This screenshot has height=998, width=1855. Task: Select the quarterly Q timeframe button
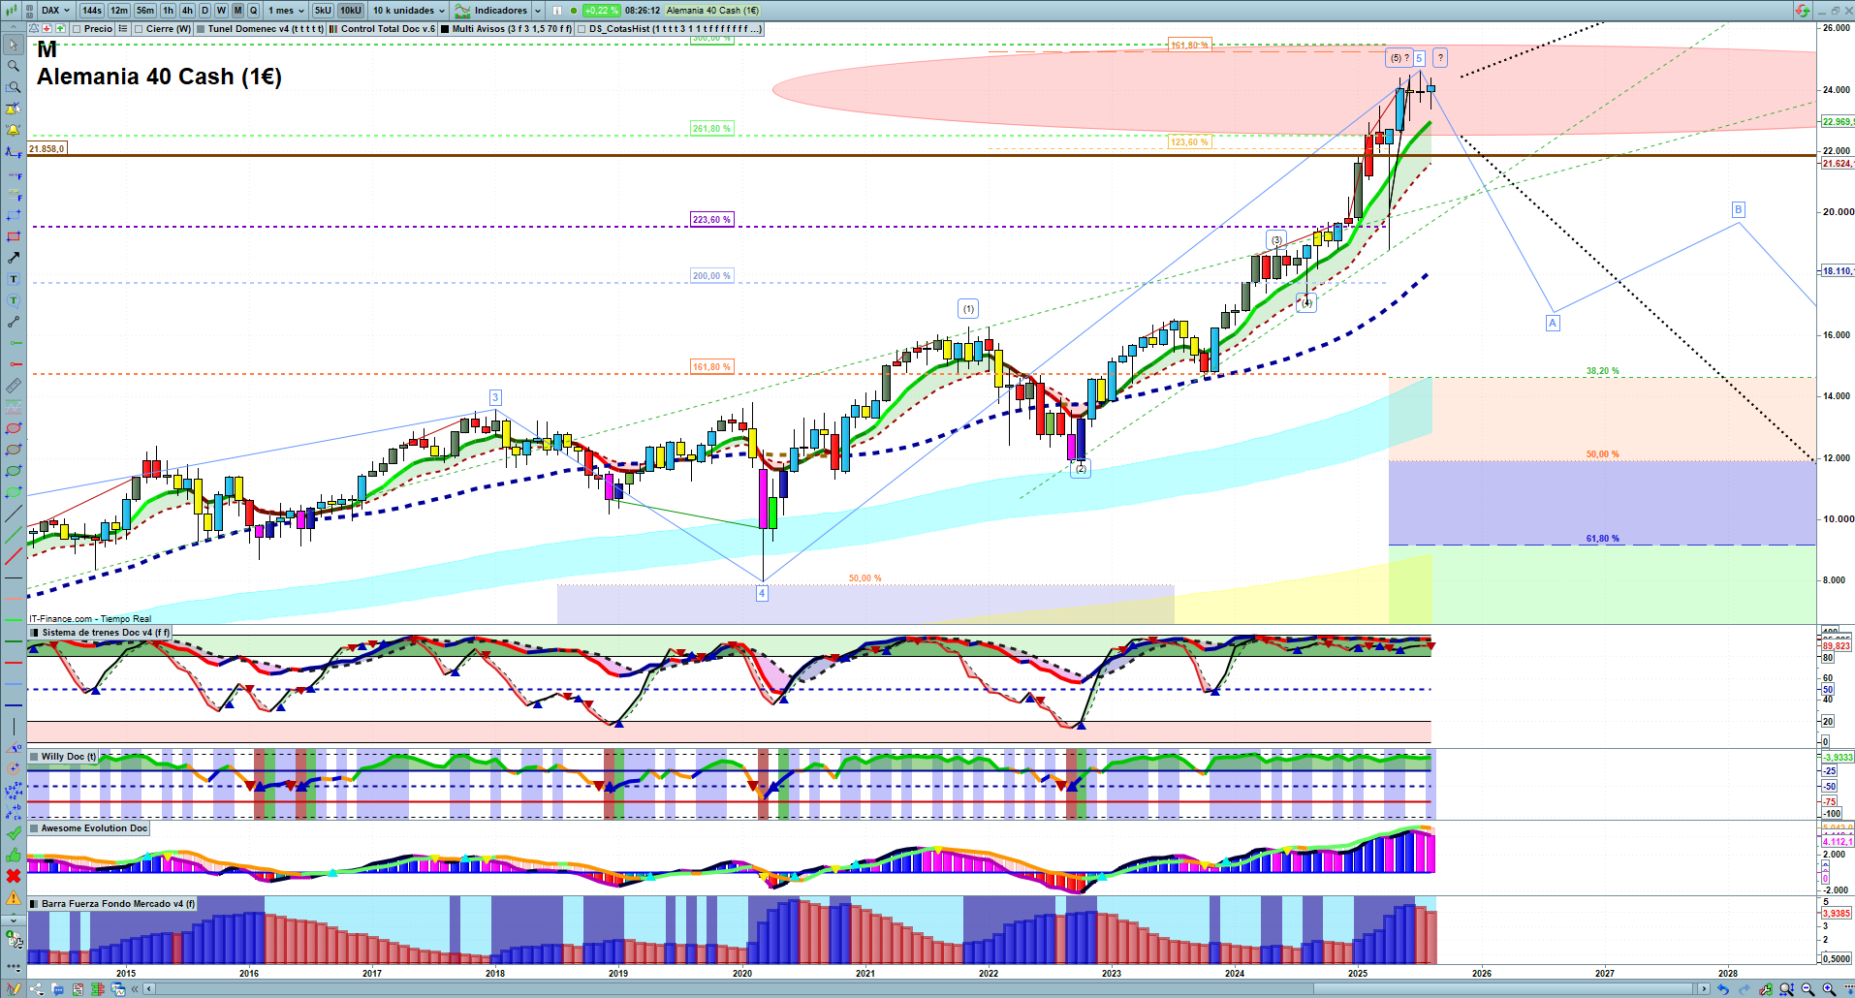click(x=254, y=11)
